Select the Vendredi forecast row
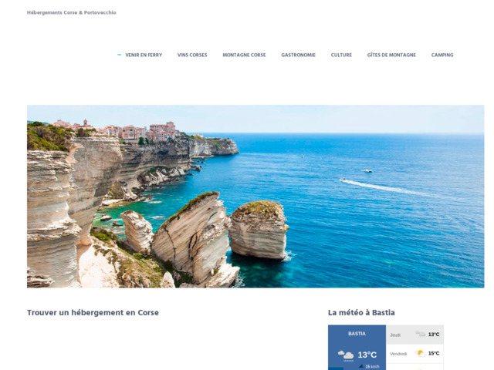 (414, 354)
